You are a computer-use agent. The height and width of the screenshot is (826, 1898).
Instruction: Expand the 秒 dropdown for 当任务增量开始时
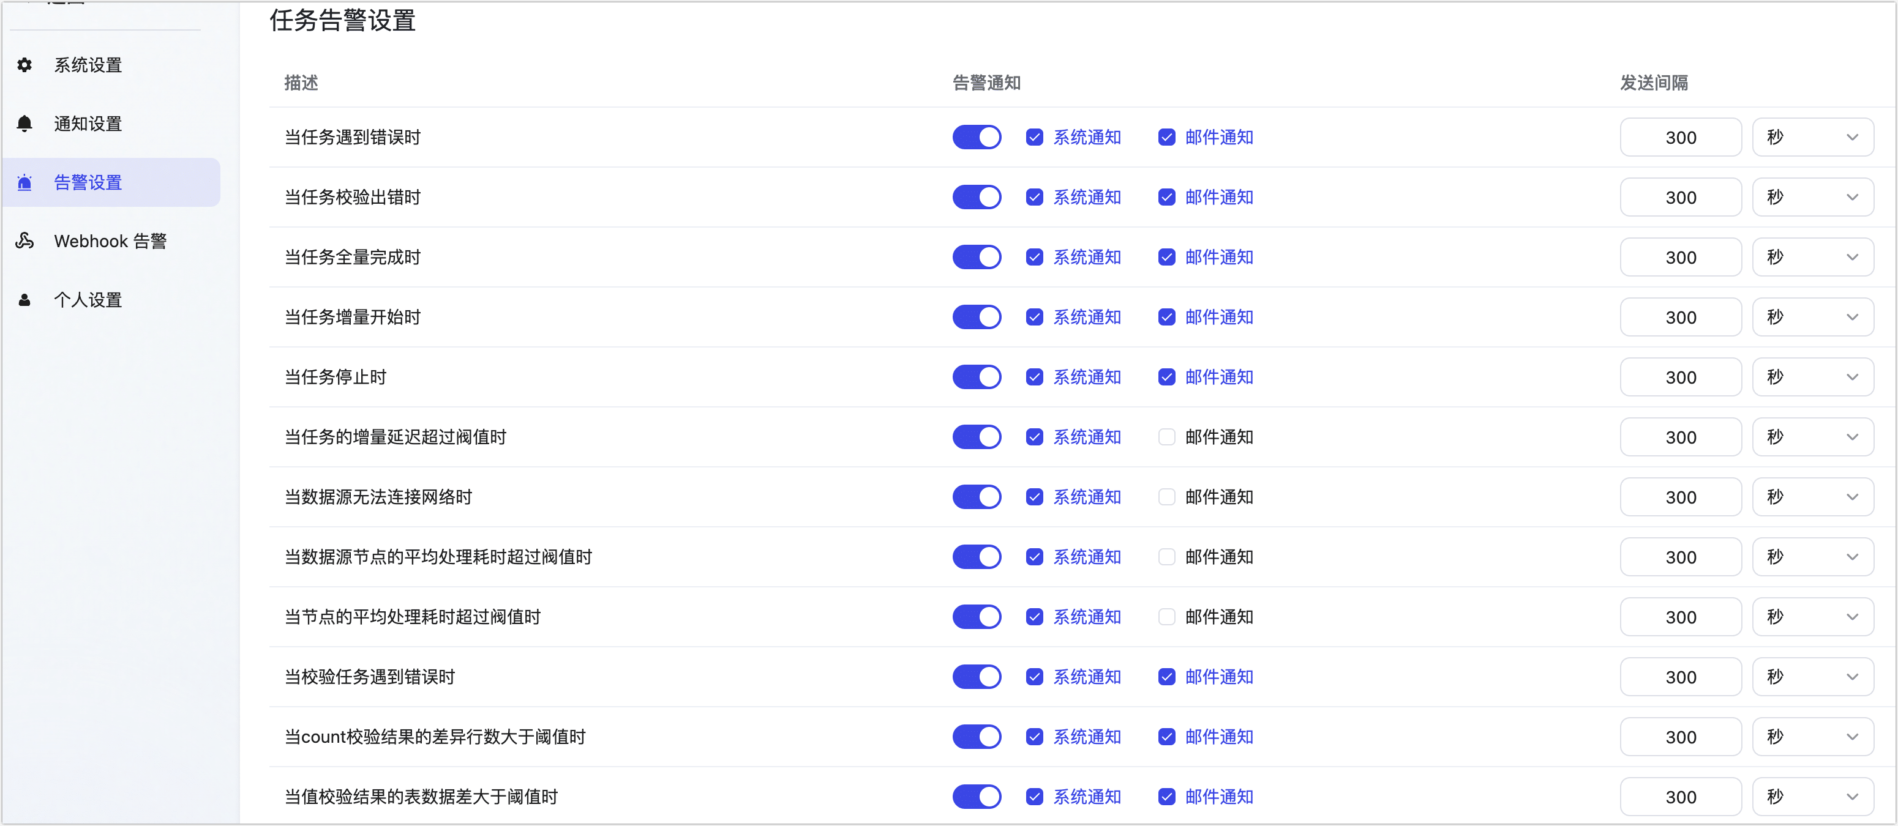(x=1812, y=318)
